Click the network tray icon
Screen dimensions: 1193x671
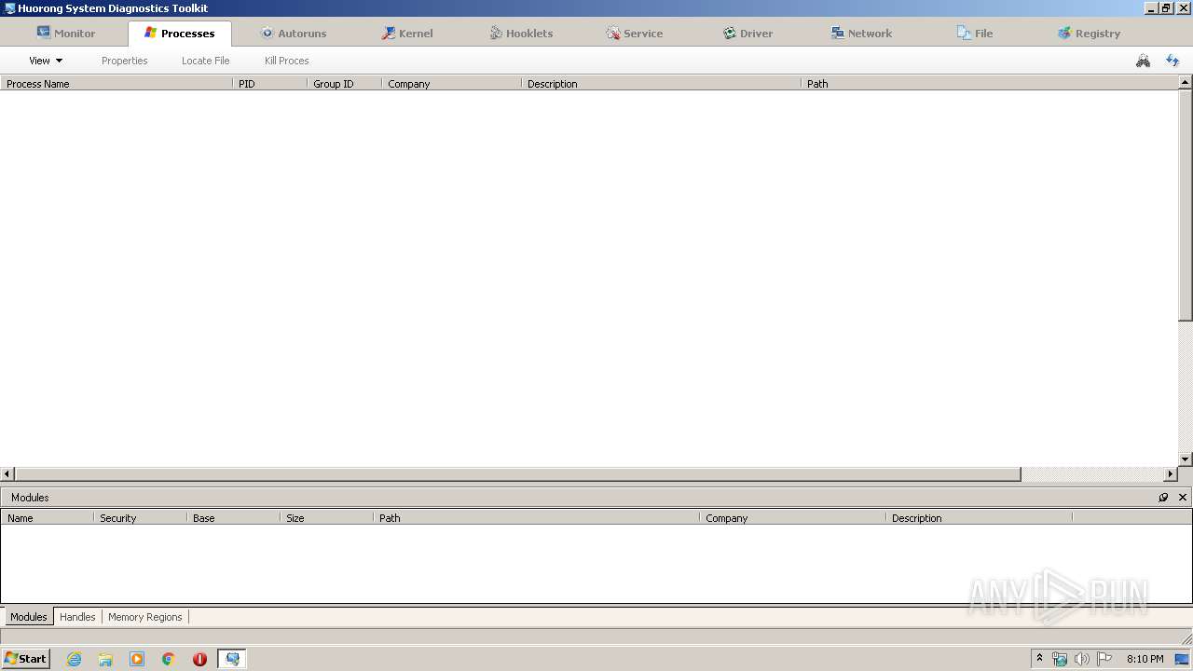(1060, 659)
